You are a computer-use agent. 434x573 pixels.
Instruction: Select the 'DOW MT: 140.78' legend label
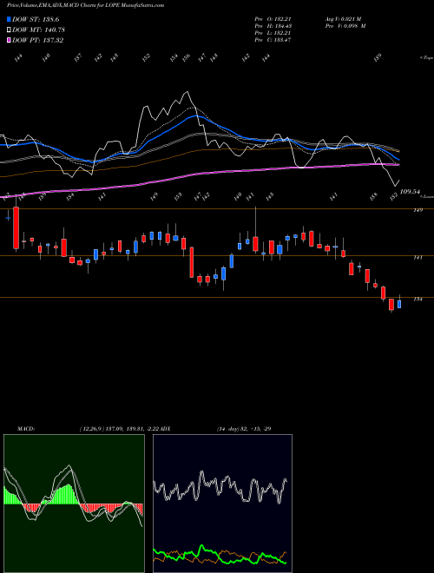click(39, 30)
